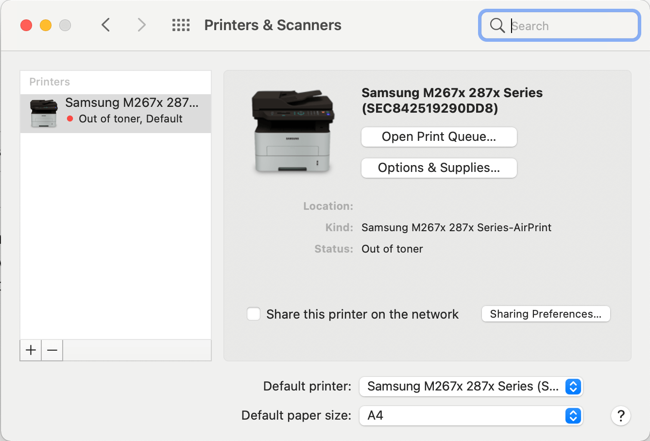Click the add printer plus button
Image resolution: width=650 pixels, height=441 pixels.
pyautogui.click(x=30, y=350)
